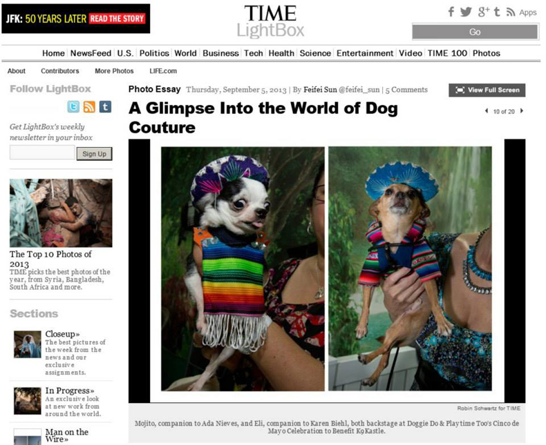
Task: Go to the previous photo arrow
Action: 487,111
